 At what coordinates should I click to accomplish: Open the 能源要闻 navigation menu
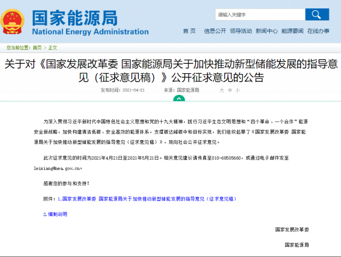click(292, 31)
